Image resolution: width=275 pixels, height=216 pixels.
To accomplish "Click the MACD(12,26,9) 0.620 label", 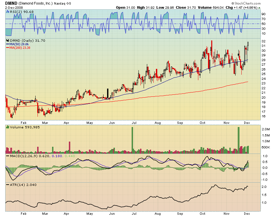I will coord(30,156).
